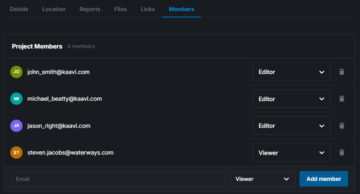The image size is (360, 194).
Task: Open Viewer dropdown for steven.jacobs@waterways.com
Action: click(x=292, y=152)
